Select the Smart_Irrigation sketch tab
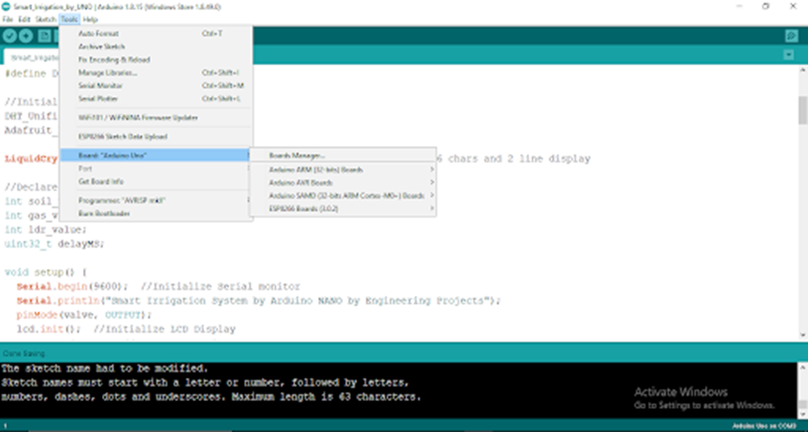 32,58
